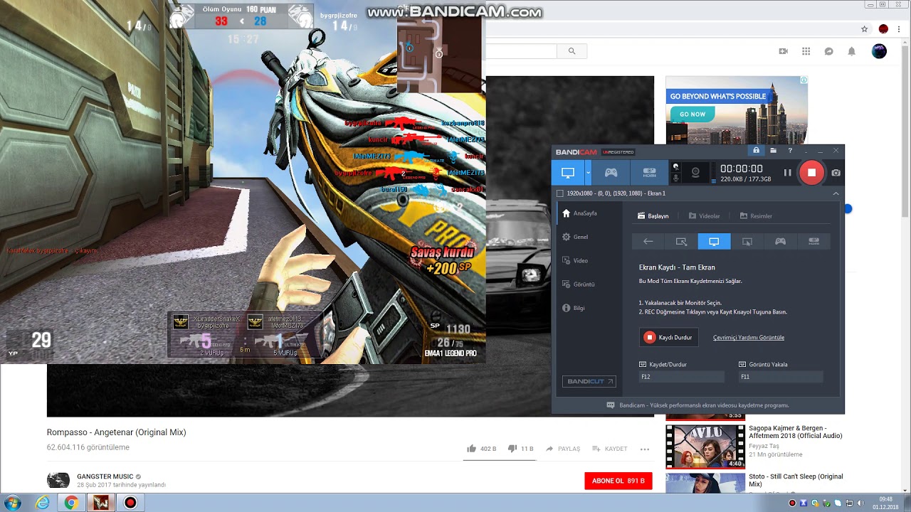Screen dimensions: 911x512
Task: Open the Çevrimiçi Yardımı Görüntüle link
Action: tap(749, 338)
